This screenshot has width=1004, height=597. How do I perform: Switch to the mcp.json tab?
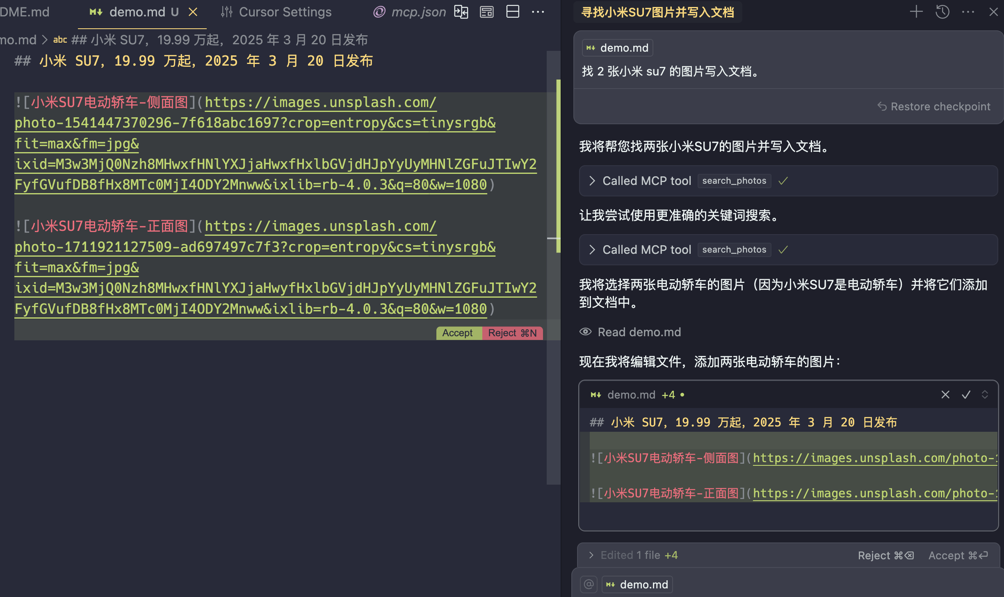pos(418,12)
